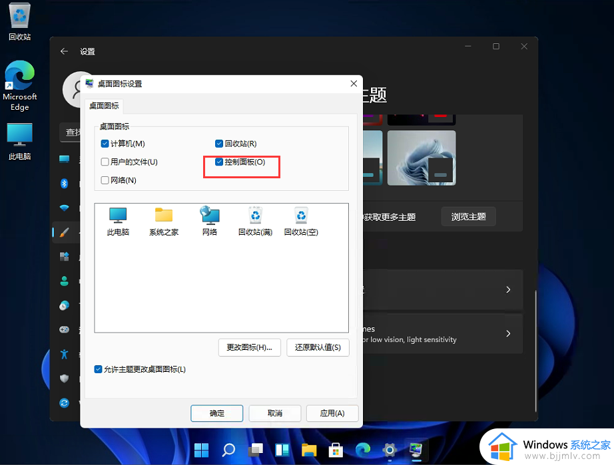This screenshot has width=614, height=465.
Task: Open desktop icon settings taskbar icon
Action: coord(416,450)
